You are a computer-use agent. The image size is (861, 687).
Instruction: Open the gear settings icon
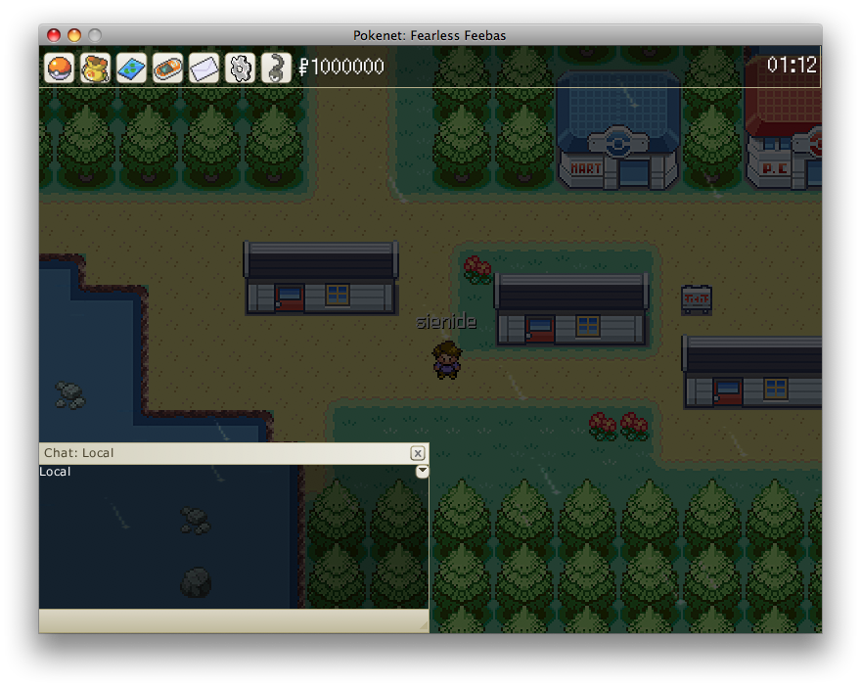[240, 69]
